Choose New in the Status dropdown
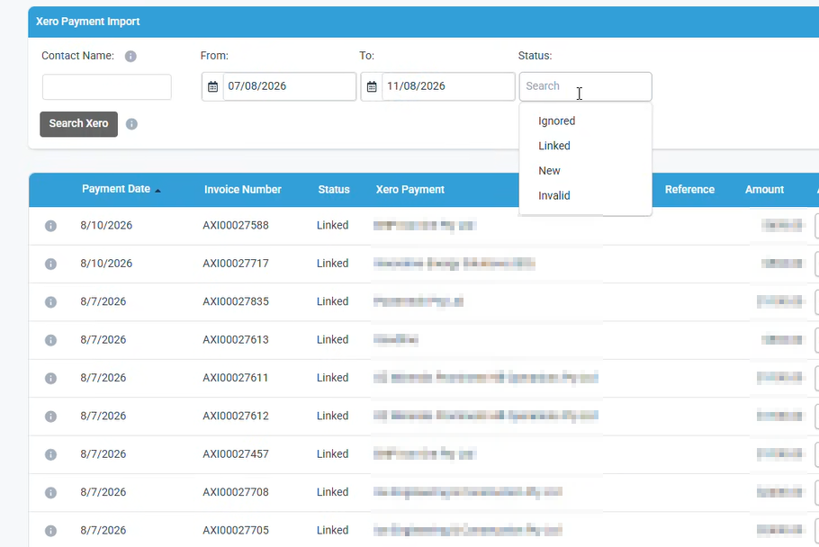This screenshot has height=547, width=819. click(x=549, y=171)
